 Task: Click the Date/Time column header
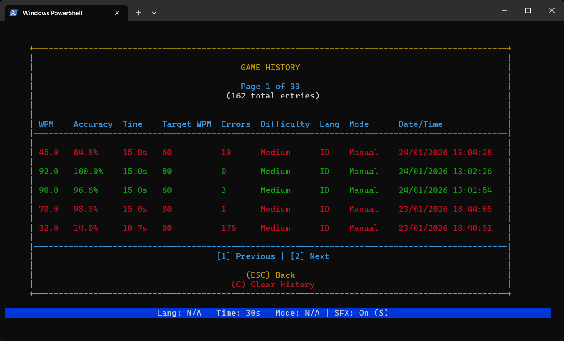421,124
